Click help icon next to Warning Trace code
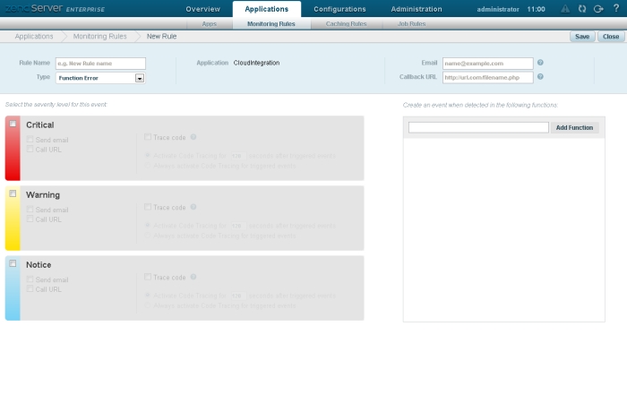This screenshot has width=627, height=395. tap(193, 207)
